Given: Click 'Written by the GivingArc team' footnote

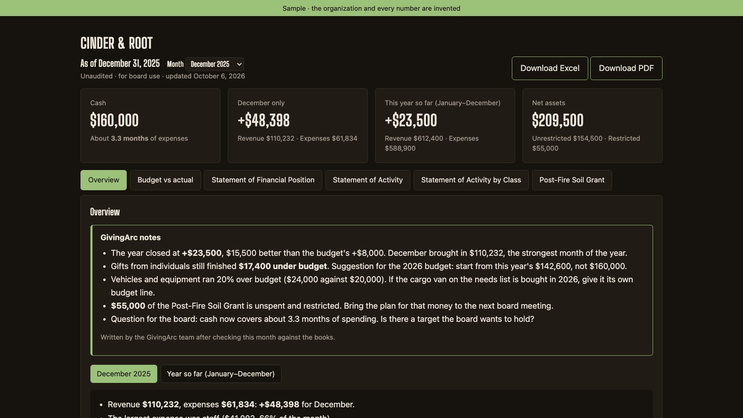Looking at the screenshot, I should tap(218, 338).
